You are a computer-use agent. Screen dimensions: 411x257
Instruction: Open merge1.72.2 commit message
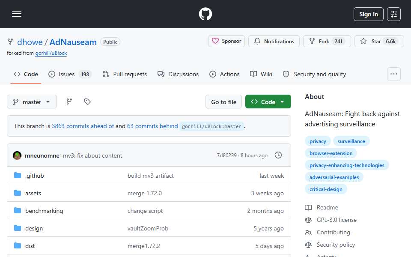[144, 246]
